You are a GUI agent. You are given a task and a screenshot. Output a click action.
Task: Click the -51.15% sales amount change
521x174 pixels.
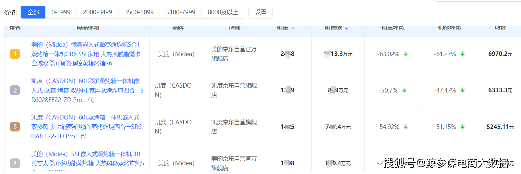tap(445, 127)
